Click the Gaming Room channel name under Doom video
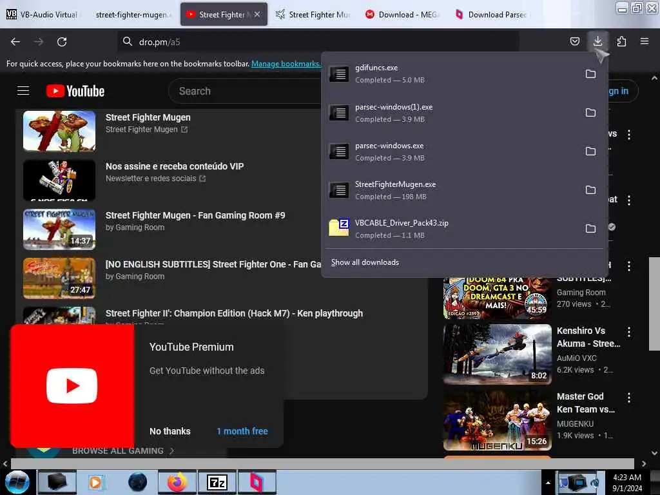Image resolution: width=660 pixels, height=495 pixels. coord(581,293)
